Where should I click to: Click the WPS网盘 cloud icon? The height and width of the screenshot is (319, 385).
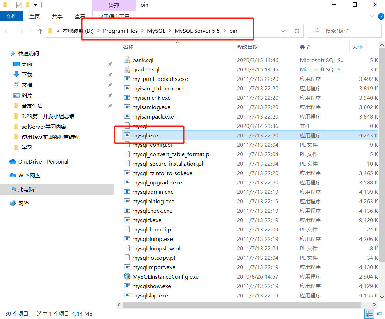pos(13,175)
